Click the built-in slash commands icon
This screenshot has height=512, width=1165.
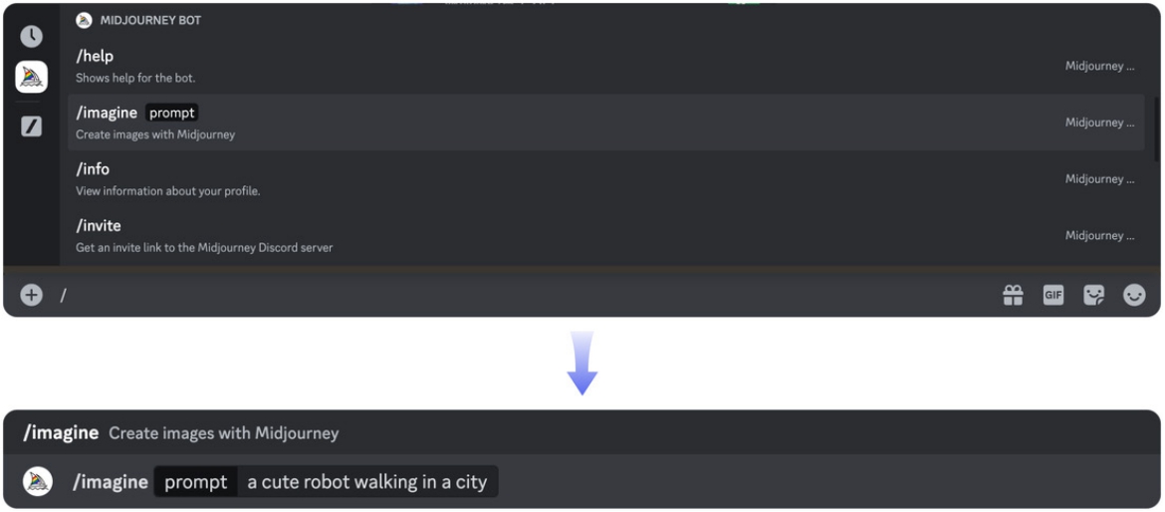(31, 127)
